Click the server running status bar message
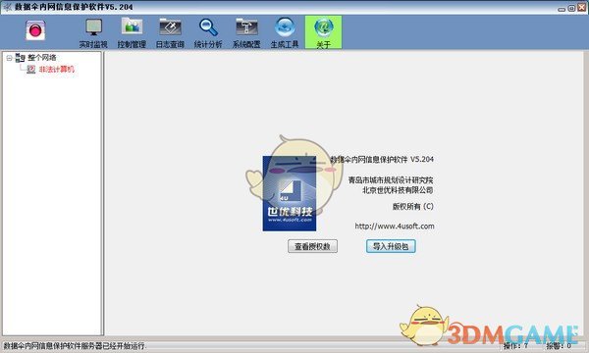 [74, 346]
